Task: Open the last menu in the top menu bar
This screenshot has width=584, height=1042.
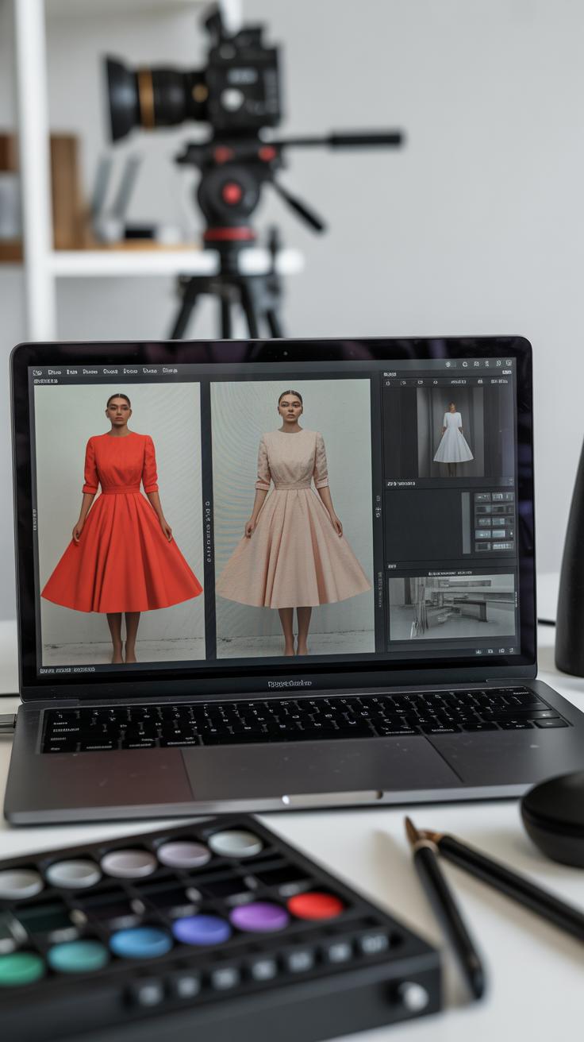Action: pyautogui.click(x=170, y=371)
